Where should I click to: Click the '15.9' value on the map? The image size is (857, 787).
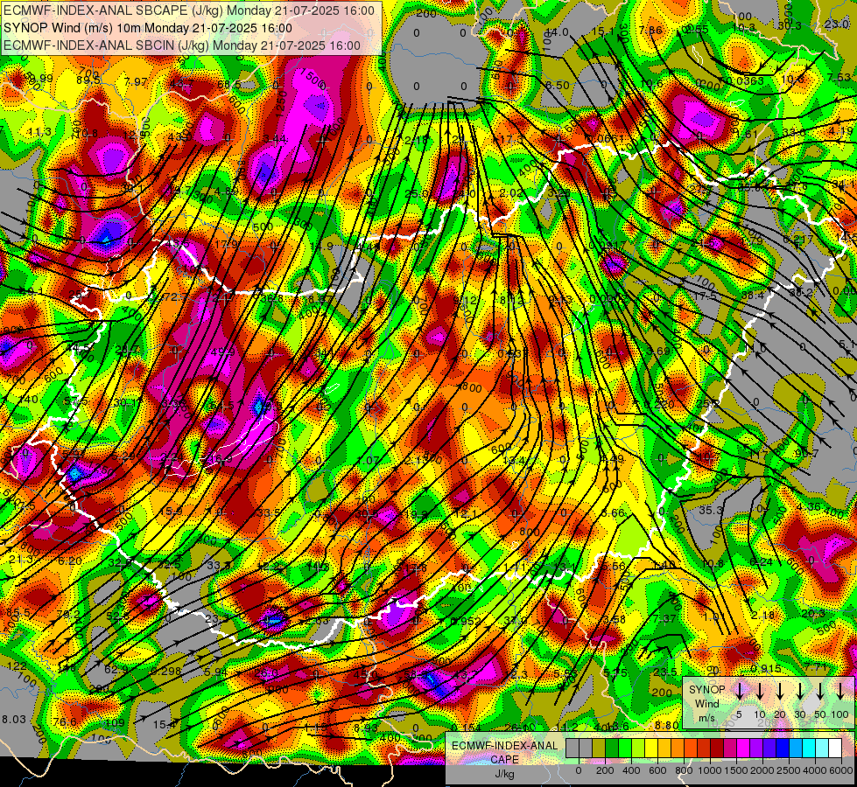point(172,512)
